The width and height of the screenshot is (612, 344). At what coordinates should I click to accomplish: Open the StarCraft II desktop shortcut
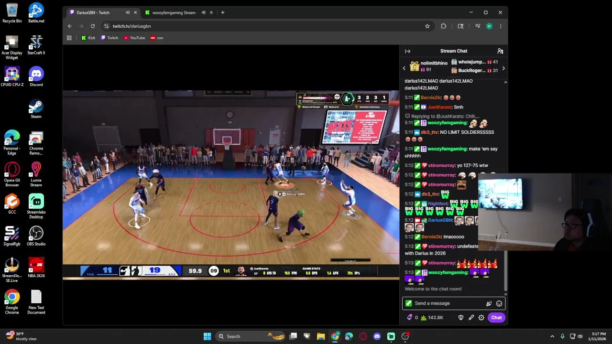click(36, 45)
